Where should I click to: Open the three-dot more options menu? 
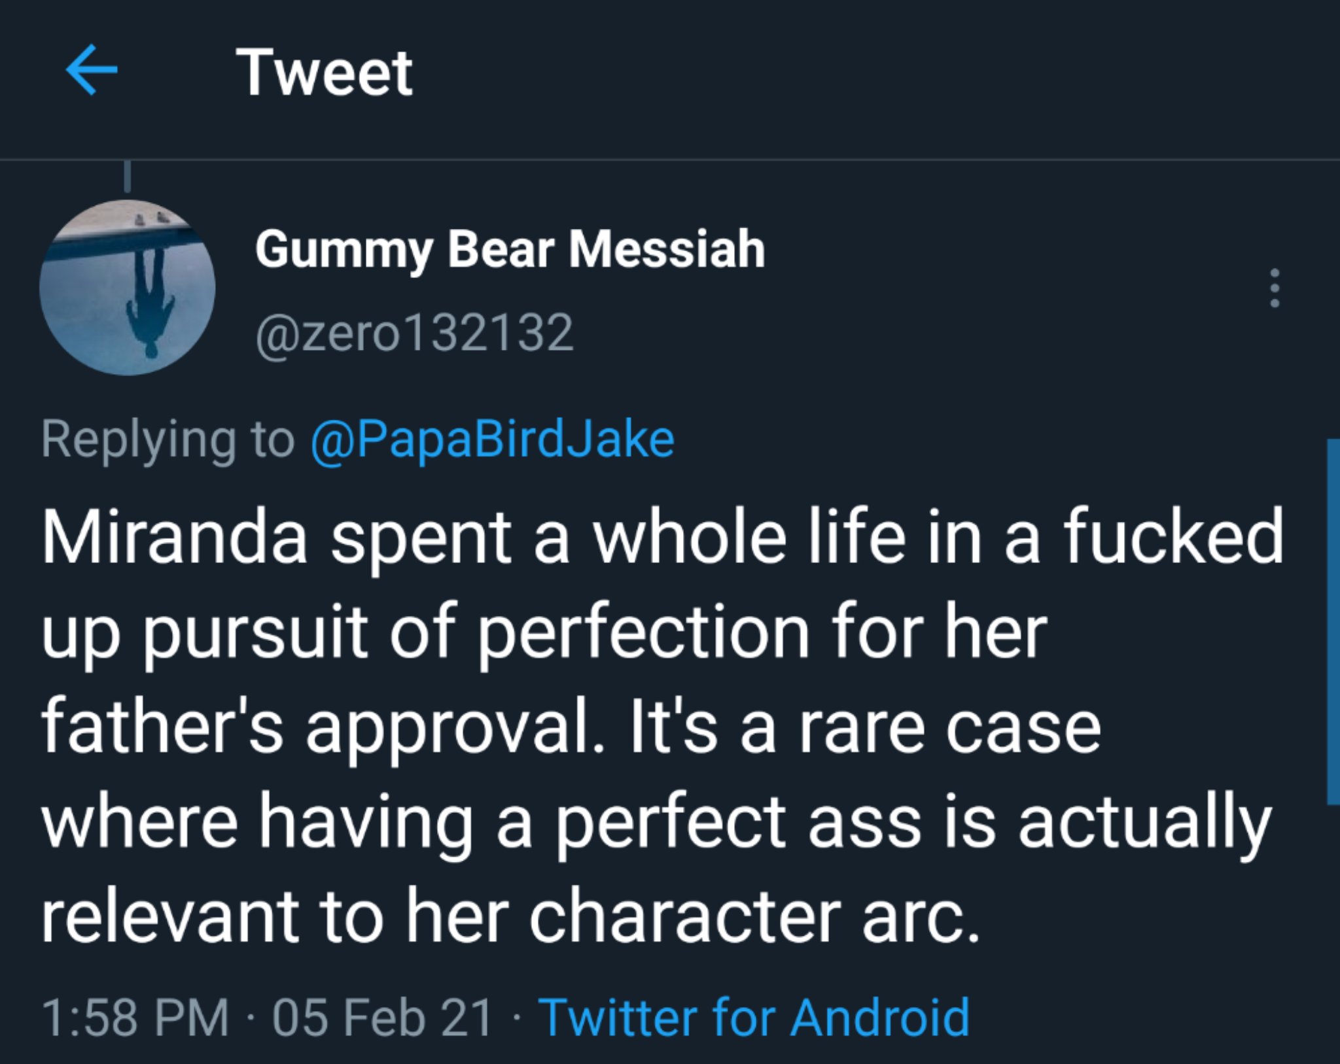point(1274,288)
